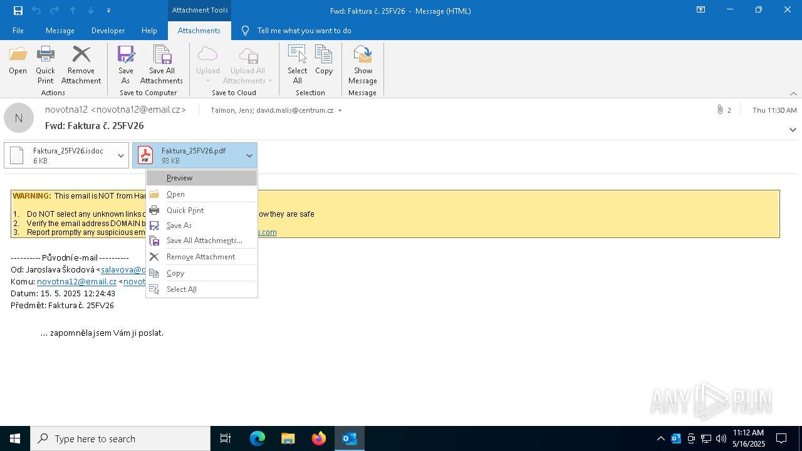
Task: Click the Open attachment ribbon icon
Action: (18, 61)
